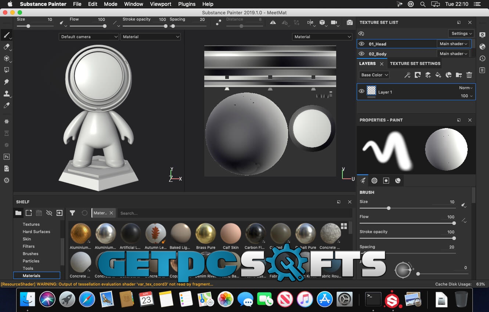The height and width of the screenshot is (312, 489).
Task: Open Main shader dropdown for 01_Head
Action: (x=453, y=44)
